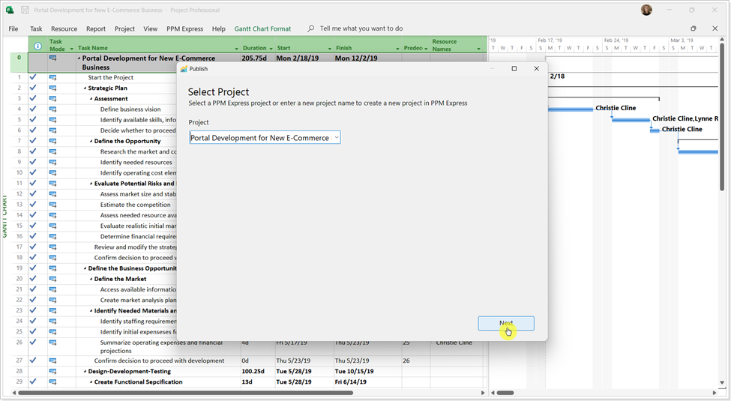Click task mode icon for Start the Project
731x401 pixels.
(x=52, y=77)
